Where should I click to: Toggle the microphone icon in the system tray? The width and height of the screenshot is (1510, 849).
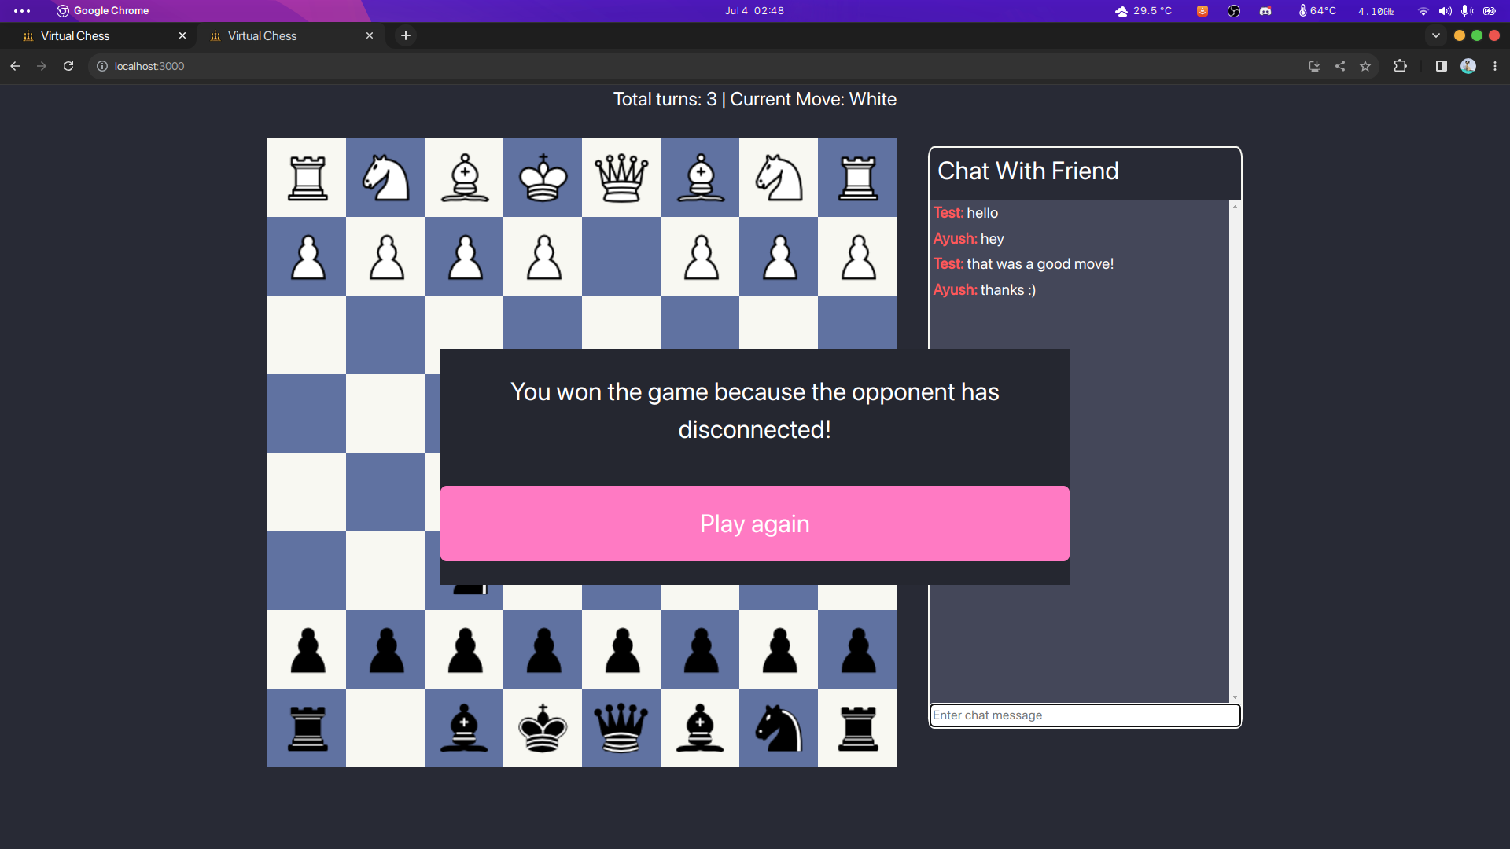click(x=1465, y=11)
